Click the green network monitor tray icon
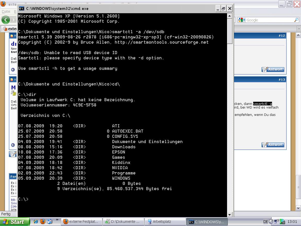Viewport: 301px width, 226px height. point(282,222)
